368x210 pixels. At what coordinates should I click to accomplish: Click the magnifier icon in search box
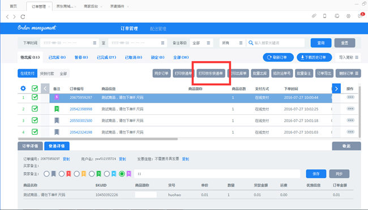pyautogui.click(x=251, y=43)
